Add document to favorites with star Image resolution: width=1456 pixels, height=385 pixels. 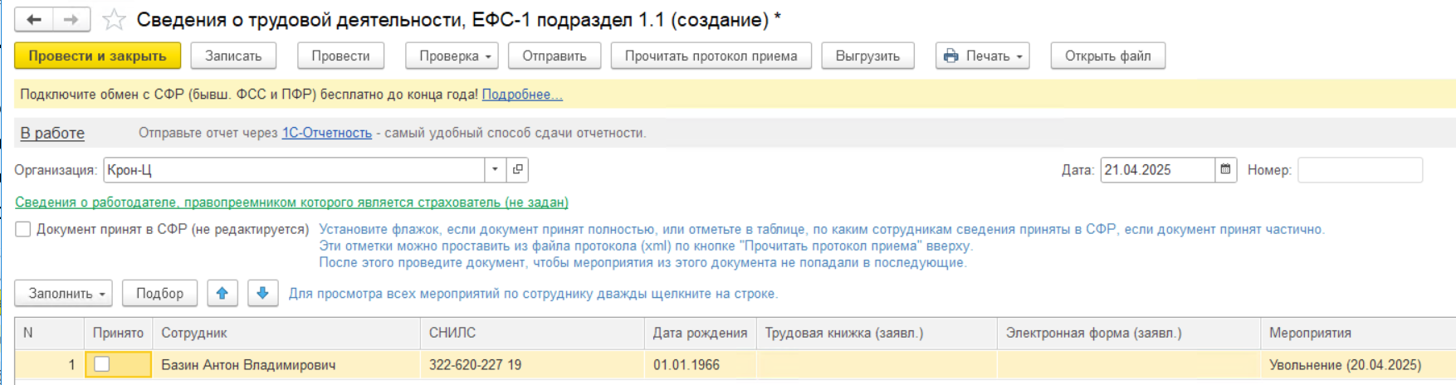pyautogui.click(x=114, y=20)
